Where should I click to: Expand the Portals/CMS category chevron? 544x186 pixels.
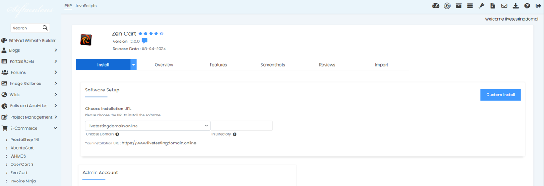[x=56, y=61]
